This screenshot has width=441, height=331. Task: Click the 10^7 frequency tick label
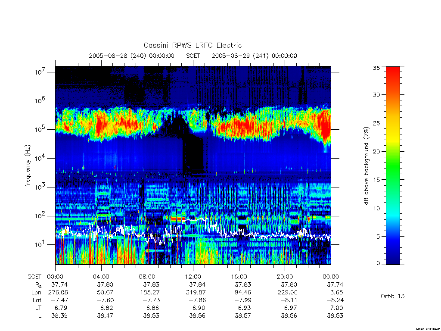click(x=40, y=72)
